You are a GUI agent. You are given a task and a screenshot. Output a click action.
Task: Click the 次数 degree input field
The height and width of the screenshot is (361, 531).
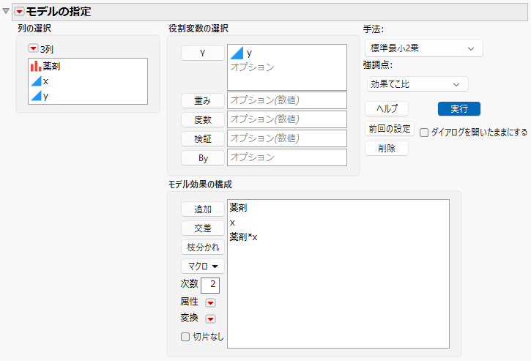point(210,285)
